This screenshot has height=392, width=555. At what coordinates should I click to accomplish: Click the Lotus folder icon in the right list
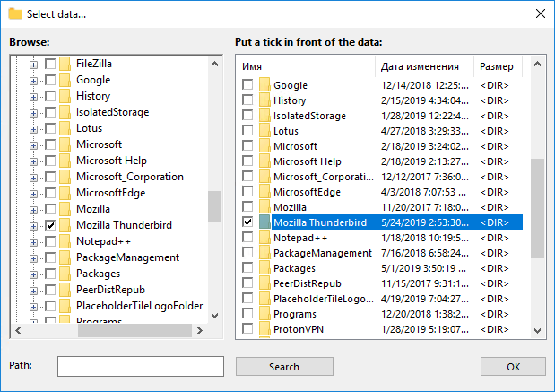pos(264,131)
